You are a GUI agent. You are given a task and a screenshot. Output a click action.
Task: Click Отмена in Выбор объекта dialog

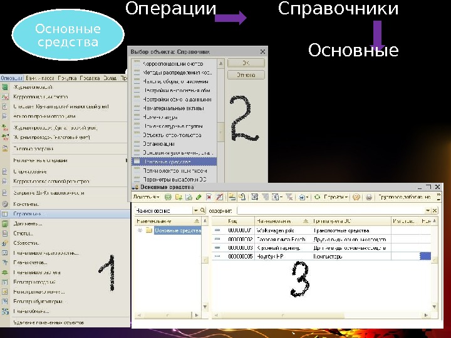246,74
